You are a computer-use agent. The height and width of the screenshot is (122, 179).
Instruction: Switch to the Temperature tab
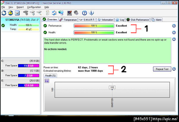[x=68, y=20]
